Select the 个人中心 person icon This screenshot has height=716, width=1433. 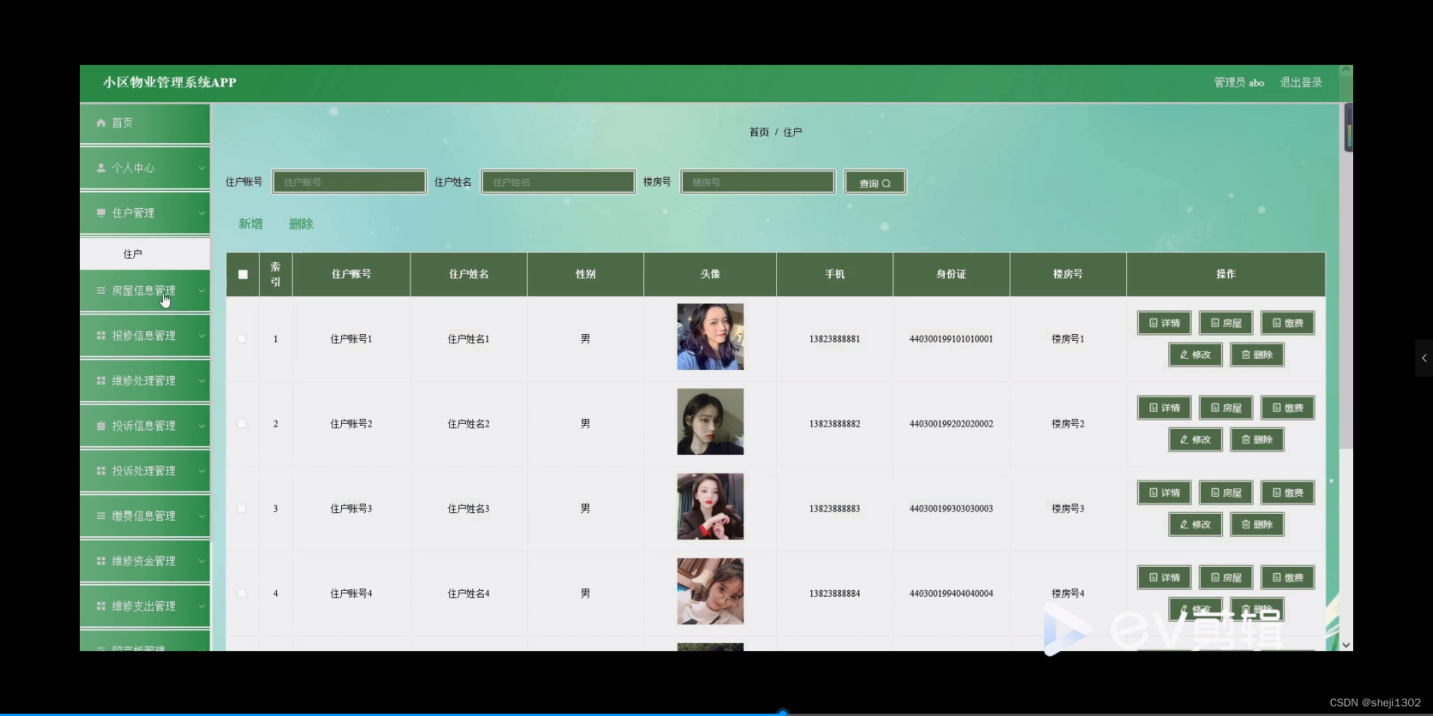pos(101,168)
